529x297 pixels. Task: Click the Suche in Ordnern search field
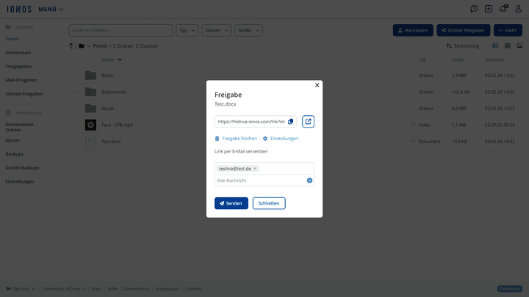click(x=120, y=30)
